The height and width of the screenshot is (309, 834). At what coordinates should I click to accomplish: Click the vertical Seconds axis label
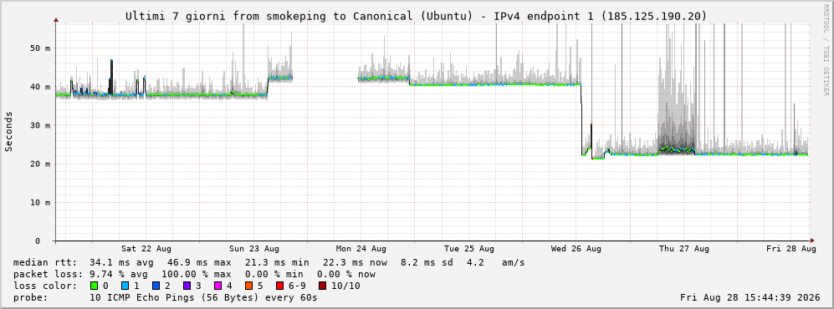(x=9, y=131)
